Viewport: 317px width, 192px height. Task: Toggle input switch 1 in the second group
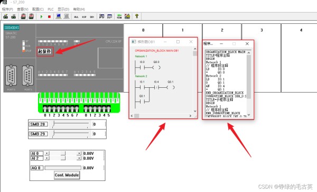pos(90,109)
